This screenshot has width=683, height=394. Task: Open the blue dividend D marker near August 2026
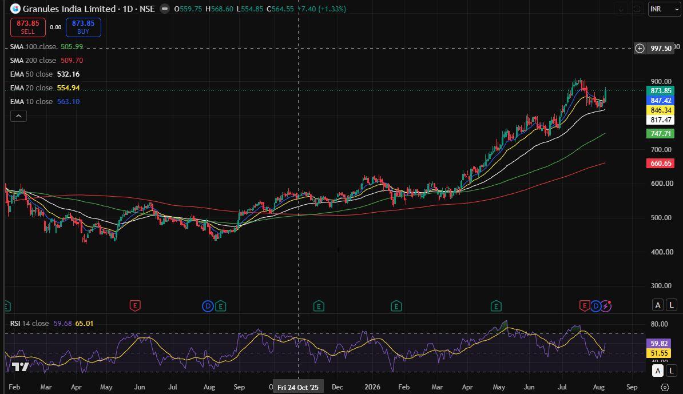coord(595,307)
